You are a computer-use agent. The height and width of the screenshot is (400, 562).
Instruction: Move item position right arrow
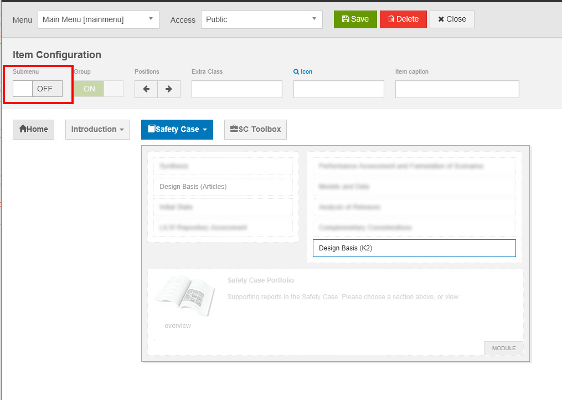[169, 89]
